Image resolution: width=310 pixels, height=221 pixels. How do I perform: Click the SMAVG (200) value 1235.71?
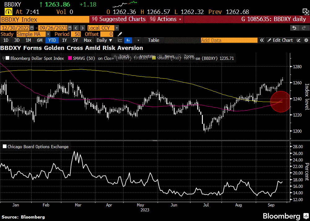tap(227, 58)
